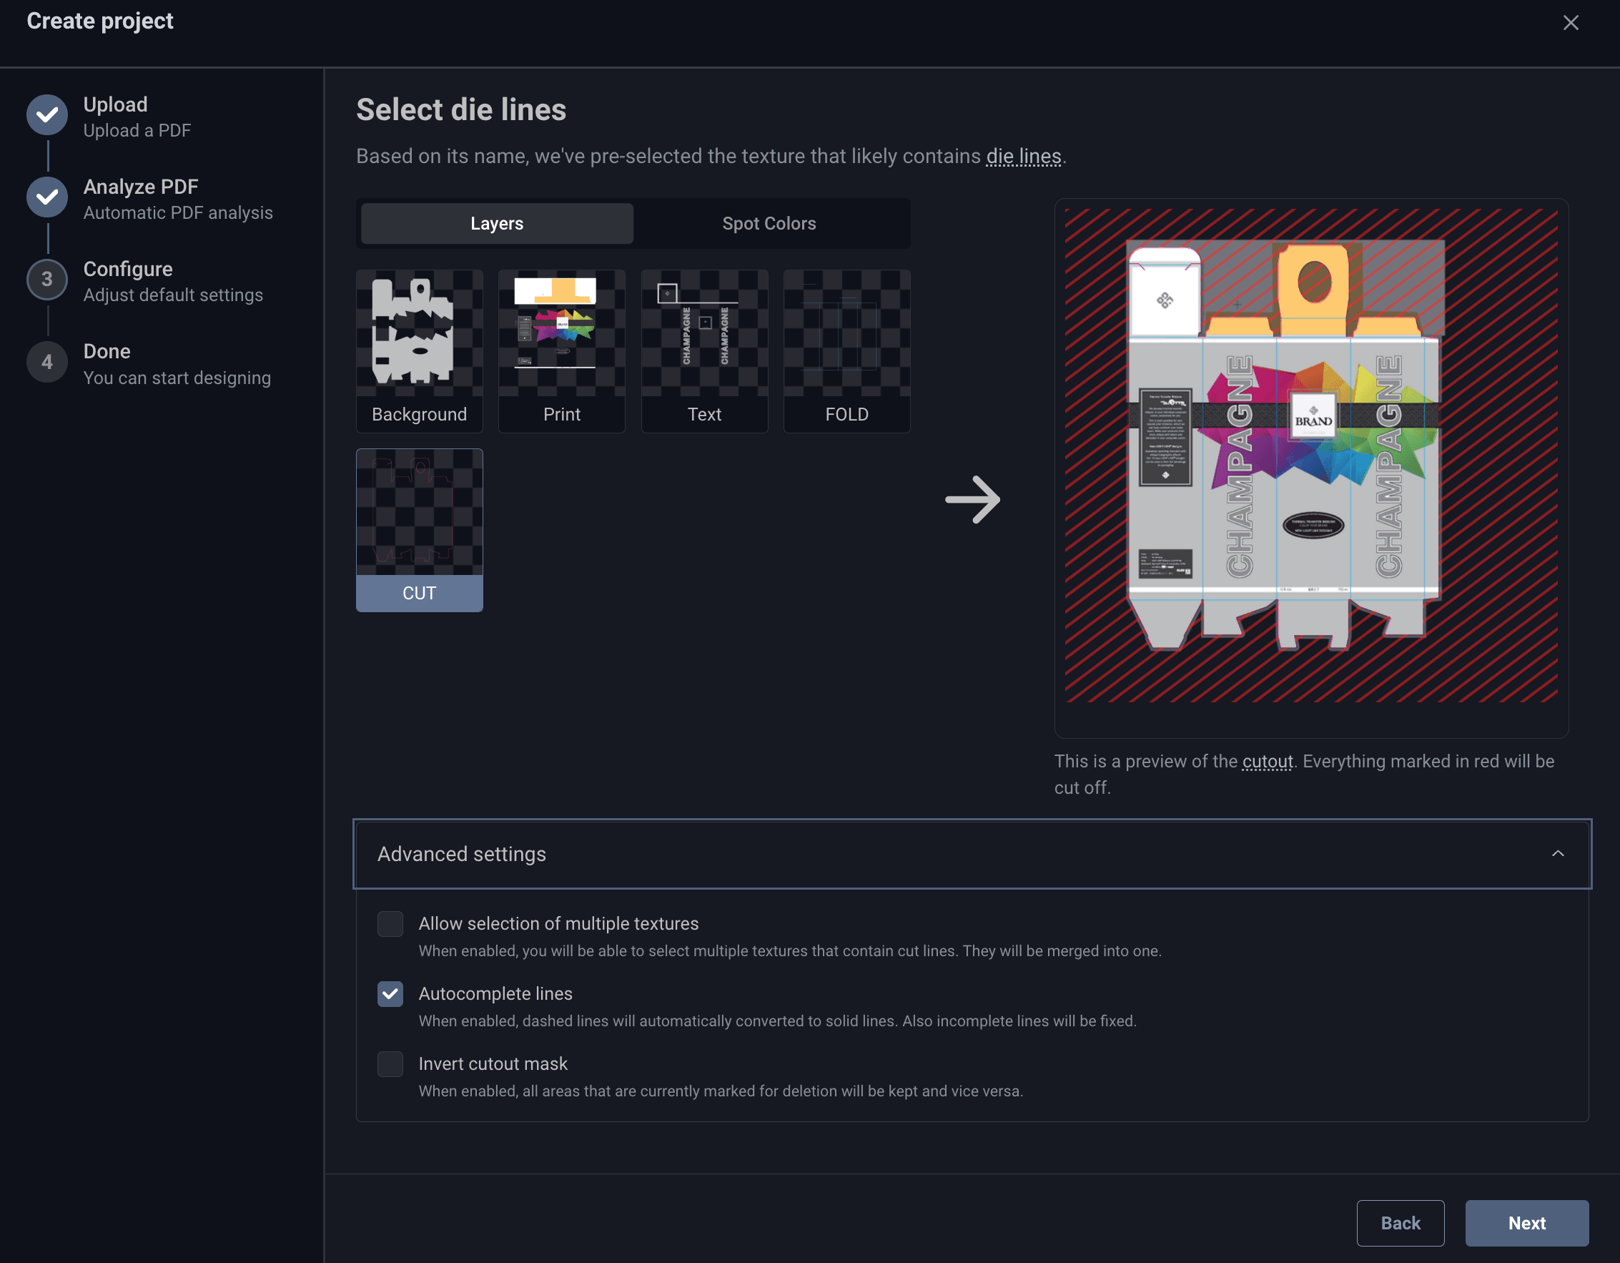Click the Configure step number 3 icon
Screen dimensions: 1620x1263
coord(47,280)
